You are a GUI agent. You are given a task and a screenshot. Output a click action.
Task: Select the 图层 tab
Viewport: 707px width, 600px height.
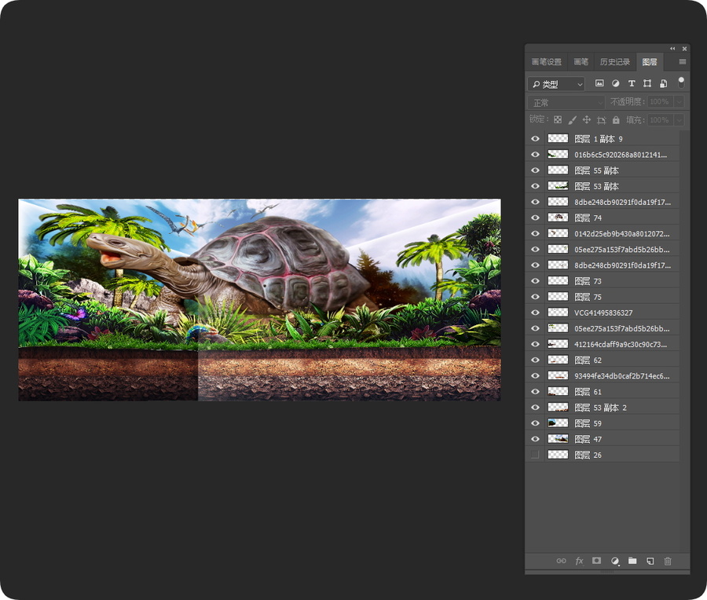(650, 62)
